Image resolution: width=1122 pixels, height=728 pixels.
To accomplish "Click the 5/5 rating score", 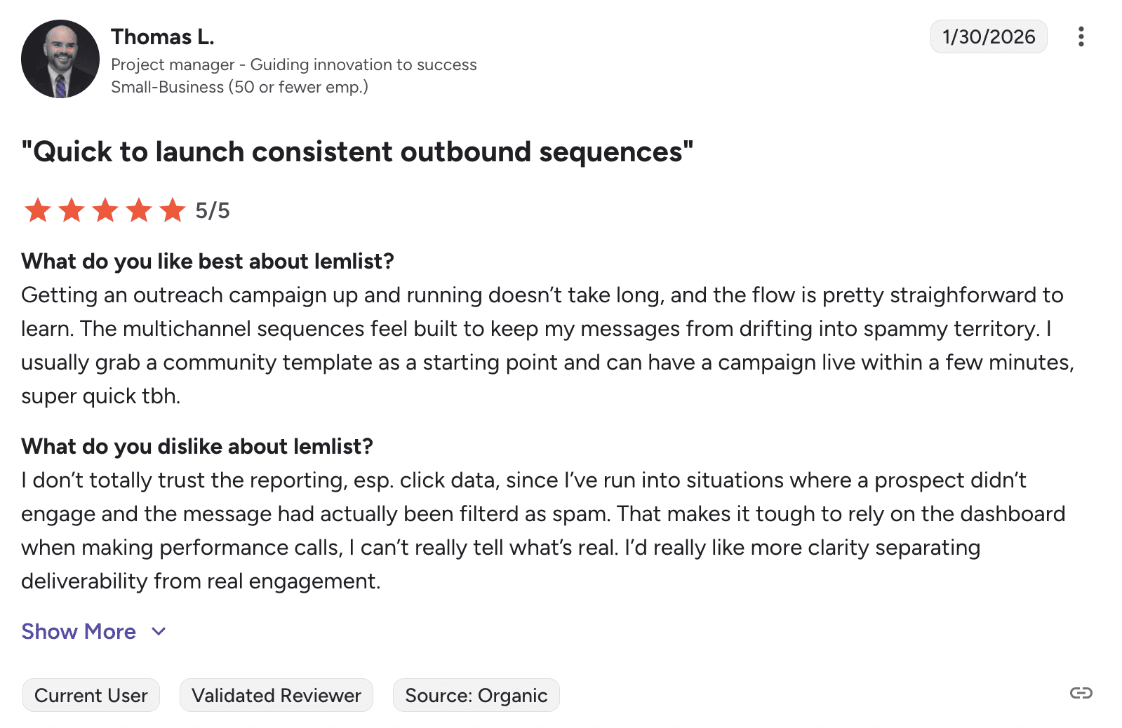I will [213, 210].
